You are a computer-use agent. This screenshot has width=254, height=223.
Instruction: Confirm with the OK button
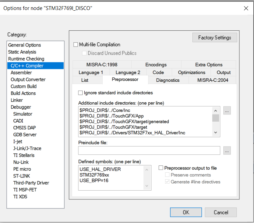point(186,212)
